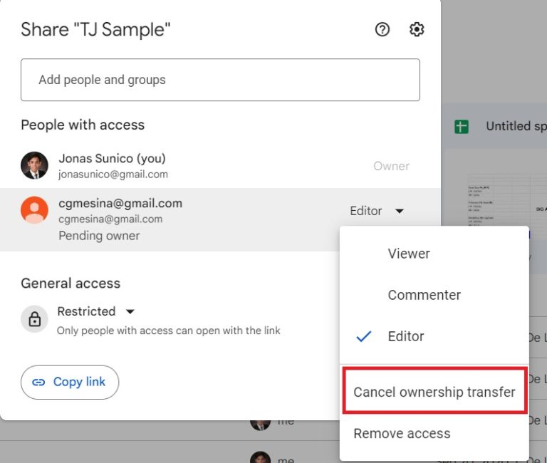Choose Remove access from the menu
Screen dimensions: 547x463
click(x=434, y=433)
